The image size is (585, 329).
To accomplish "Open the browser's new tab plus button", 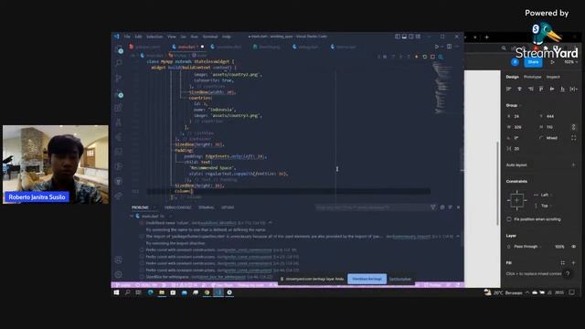I will [486, 37].
